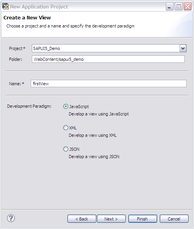Viewport: 194px width, 229px height.
Task: Maximize the New Application Project window
Action: pyautogui.click(x=178, y=7)
